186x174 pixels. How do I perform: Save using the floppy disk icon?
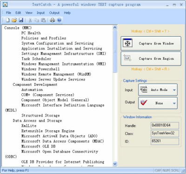pos(21,20)
